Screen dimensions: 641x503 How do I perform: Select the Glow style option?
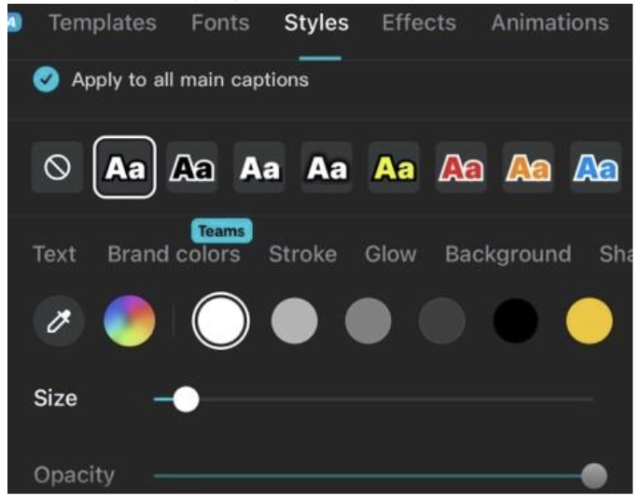tap(390, 254)
